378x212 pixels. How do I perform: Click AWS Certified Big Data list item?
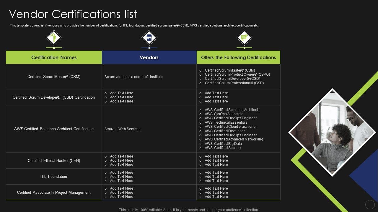point(223,144)
